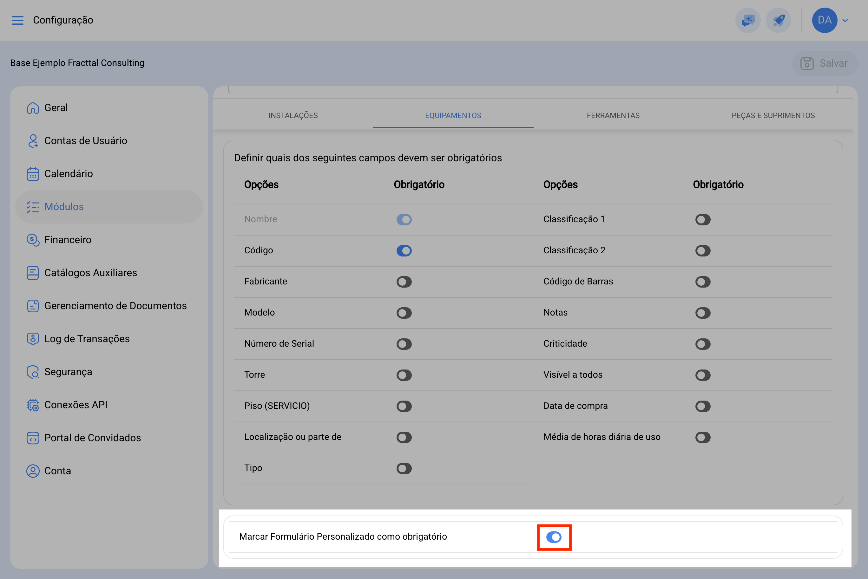Click the Gerenciamento de Documentos file icon
Screen dimensions: 868x579
[33, 306]
